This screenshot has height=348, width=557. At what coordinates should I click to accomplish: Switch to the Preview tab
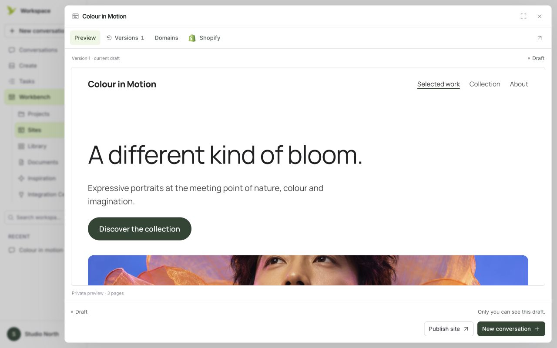click(85, 38)
